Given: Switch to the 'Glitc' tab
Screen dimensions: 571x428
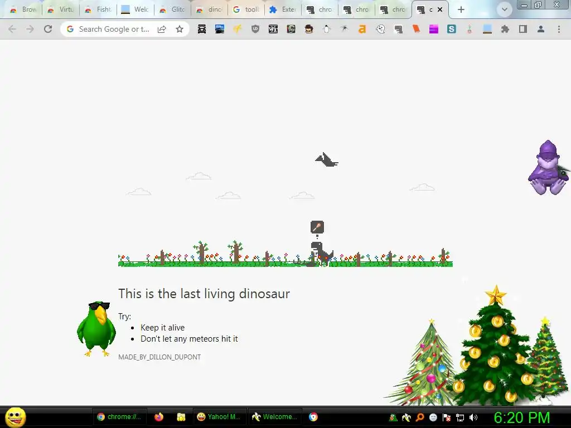Looking at the screenshot, I should pos(173,9).
